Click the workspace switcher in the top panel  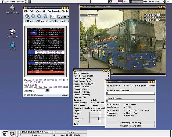pos(136,2)
